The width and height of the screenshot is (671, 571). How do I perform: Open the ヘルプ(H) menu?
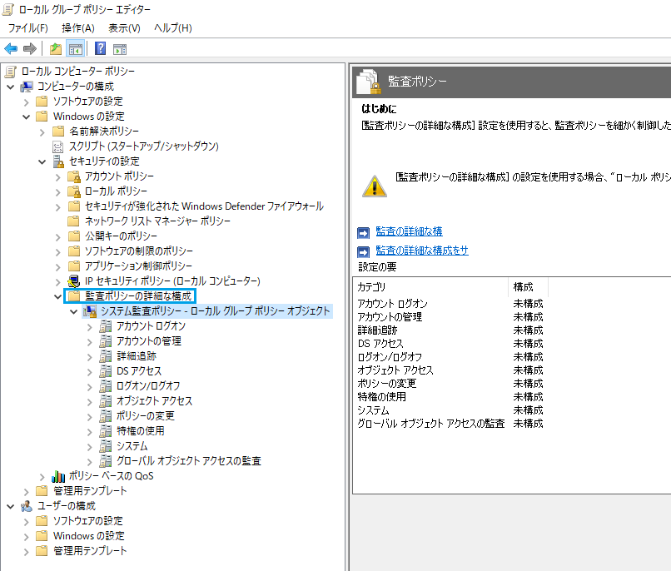click(x=173, y=28)
